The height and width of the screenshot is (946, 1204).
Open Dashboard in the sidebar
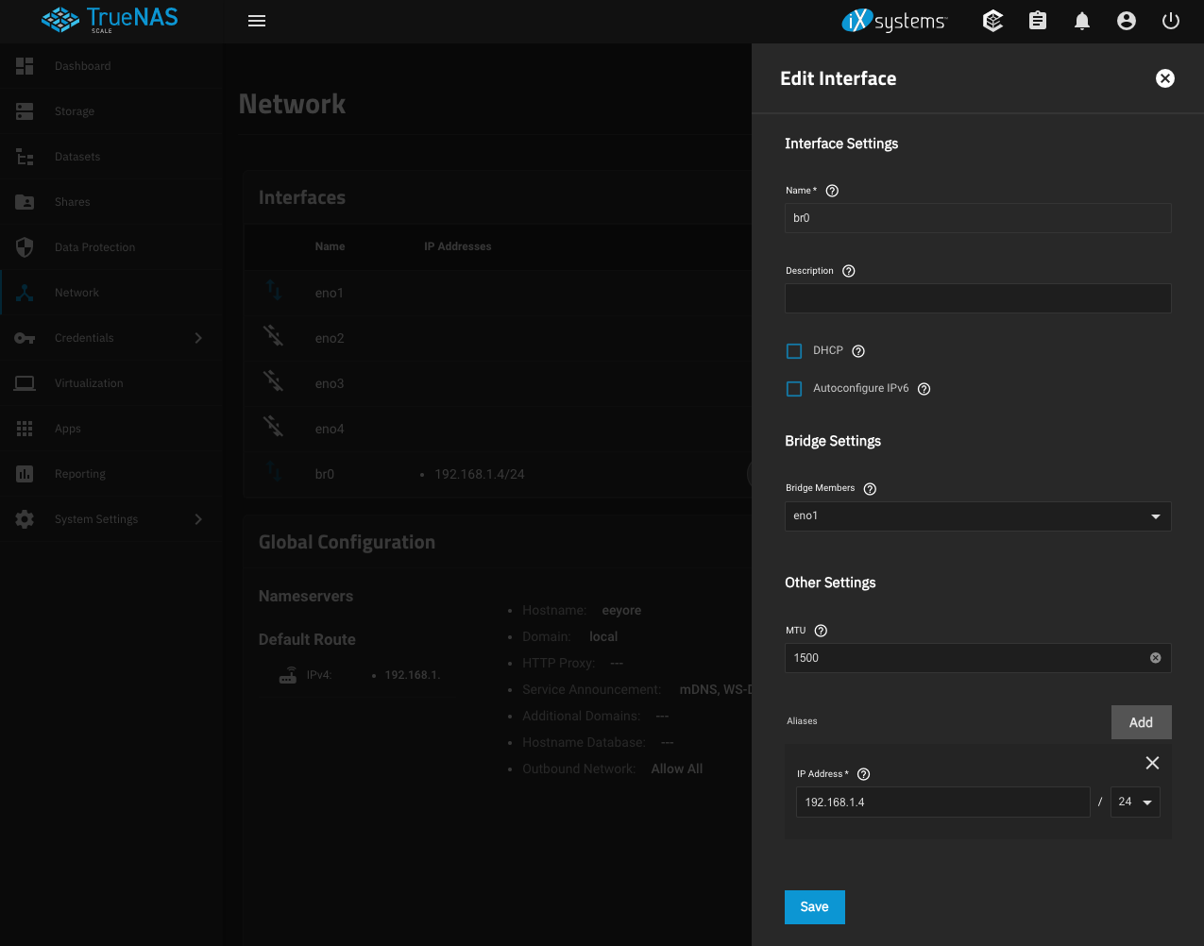(111, 66)
